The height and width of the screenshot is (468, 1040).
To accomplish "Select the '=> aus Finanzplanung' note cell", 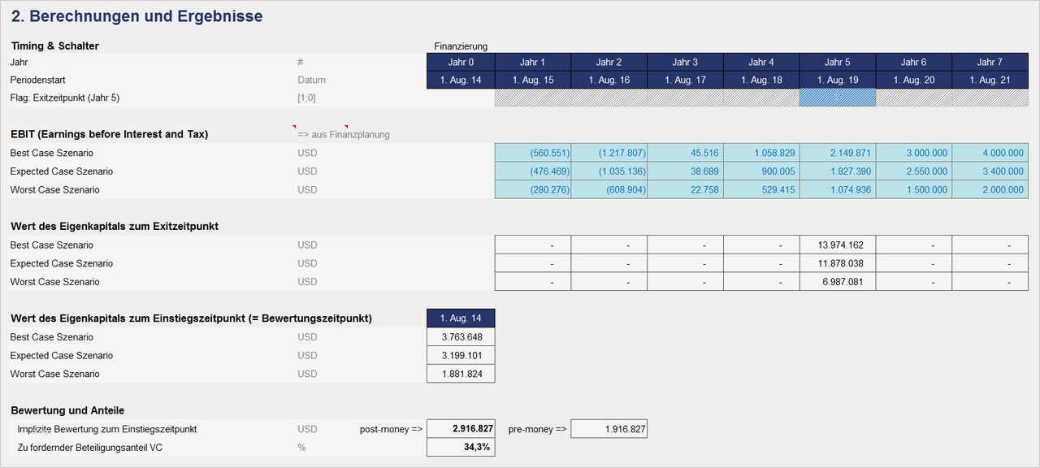I will (344, 135).
